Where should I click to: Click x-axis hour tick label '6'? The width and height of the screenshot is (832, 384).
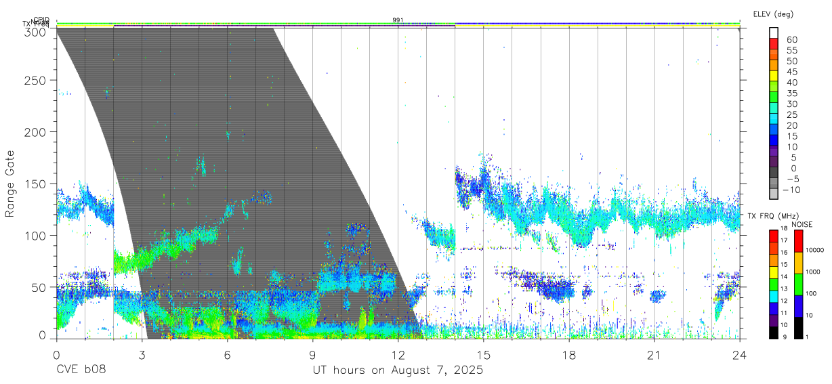click(x=227, y=355)
